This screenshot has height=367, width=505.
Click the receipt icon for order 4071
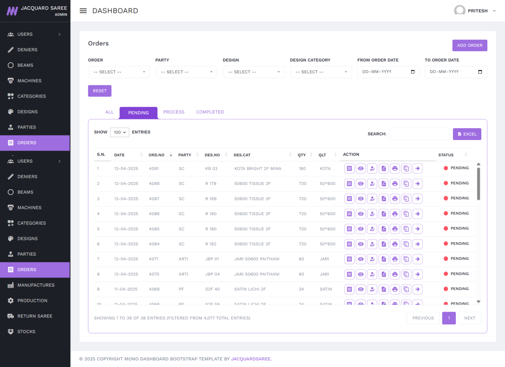click(x=349, y=259)
